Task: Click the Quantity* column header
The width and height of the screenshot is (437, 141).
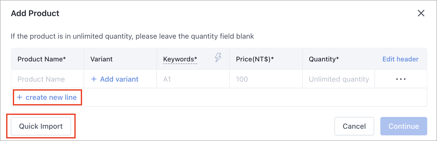Action: pyautogui.click(x=324, y=59)
